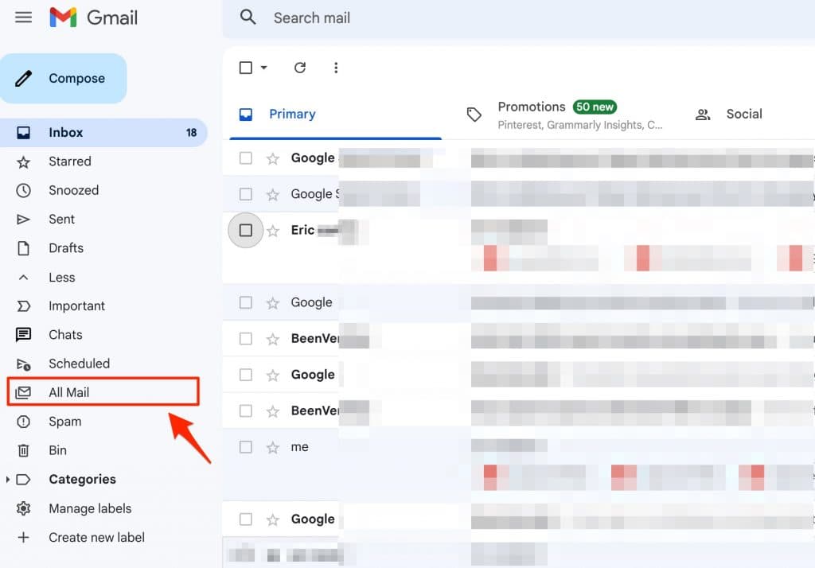Click the Spam warning icon
815x568 pixels.
tap(23, 422)
